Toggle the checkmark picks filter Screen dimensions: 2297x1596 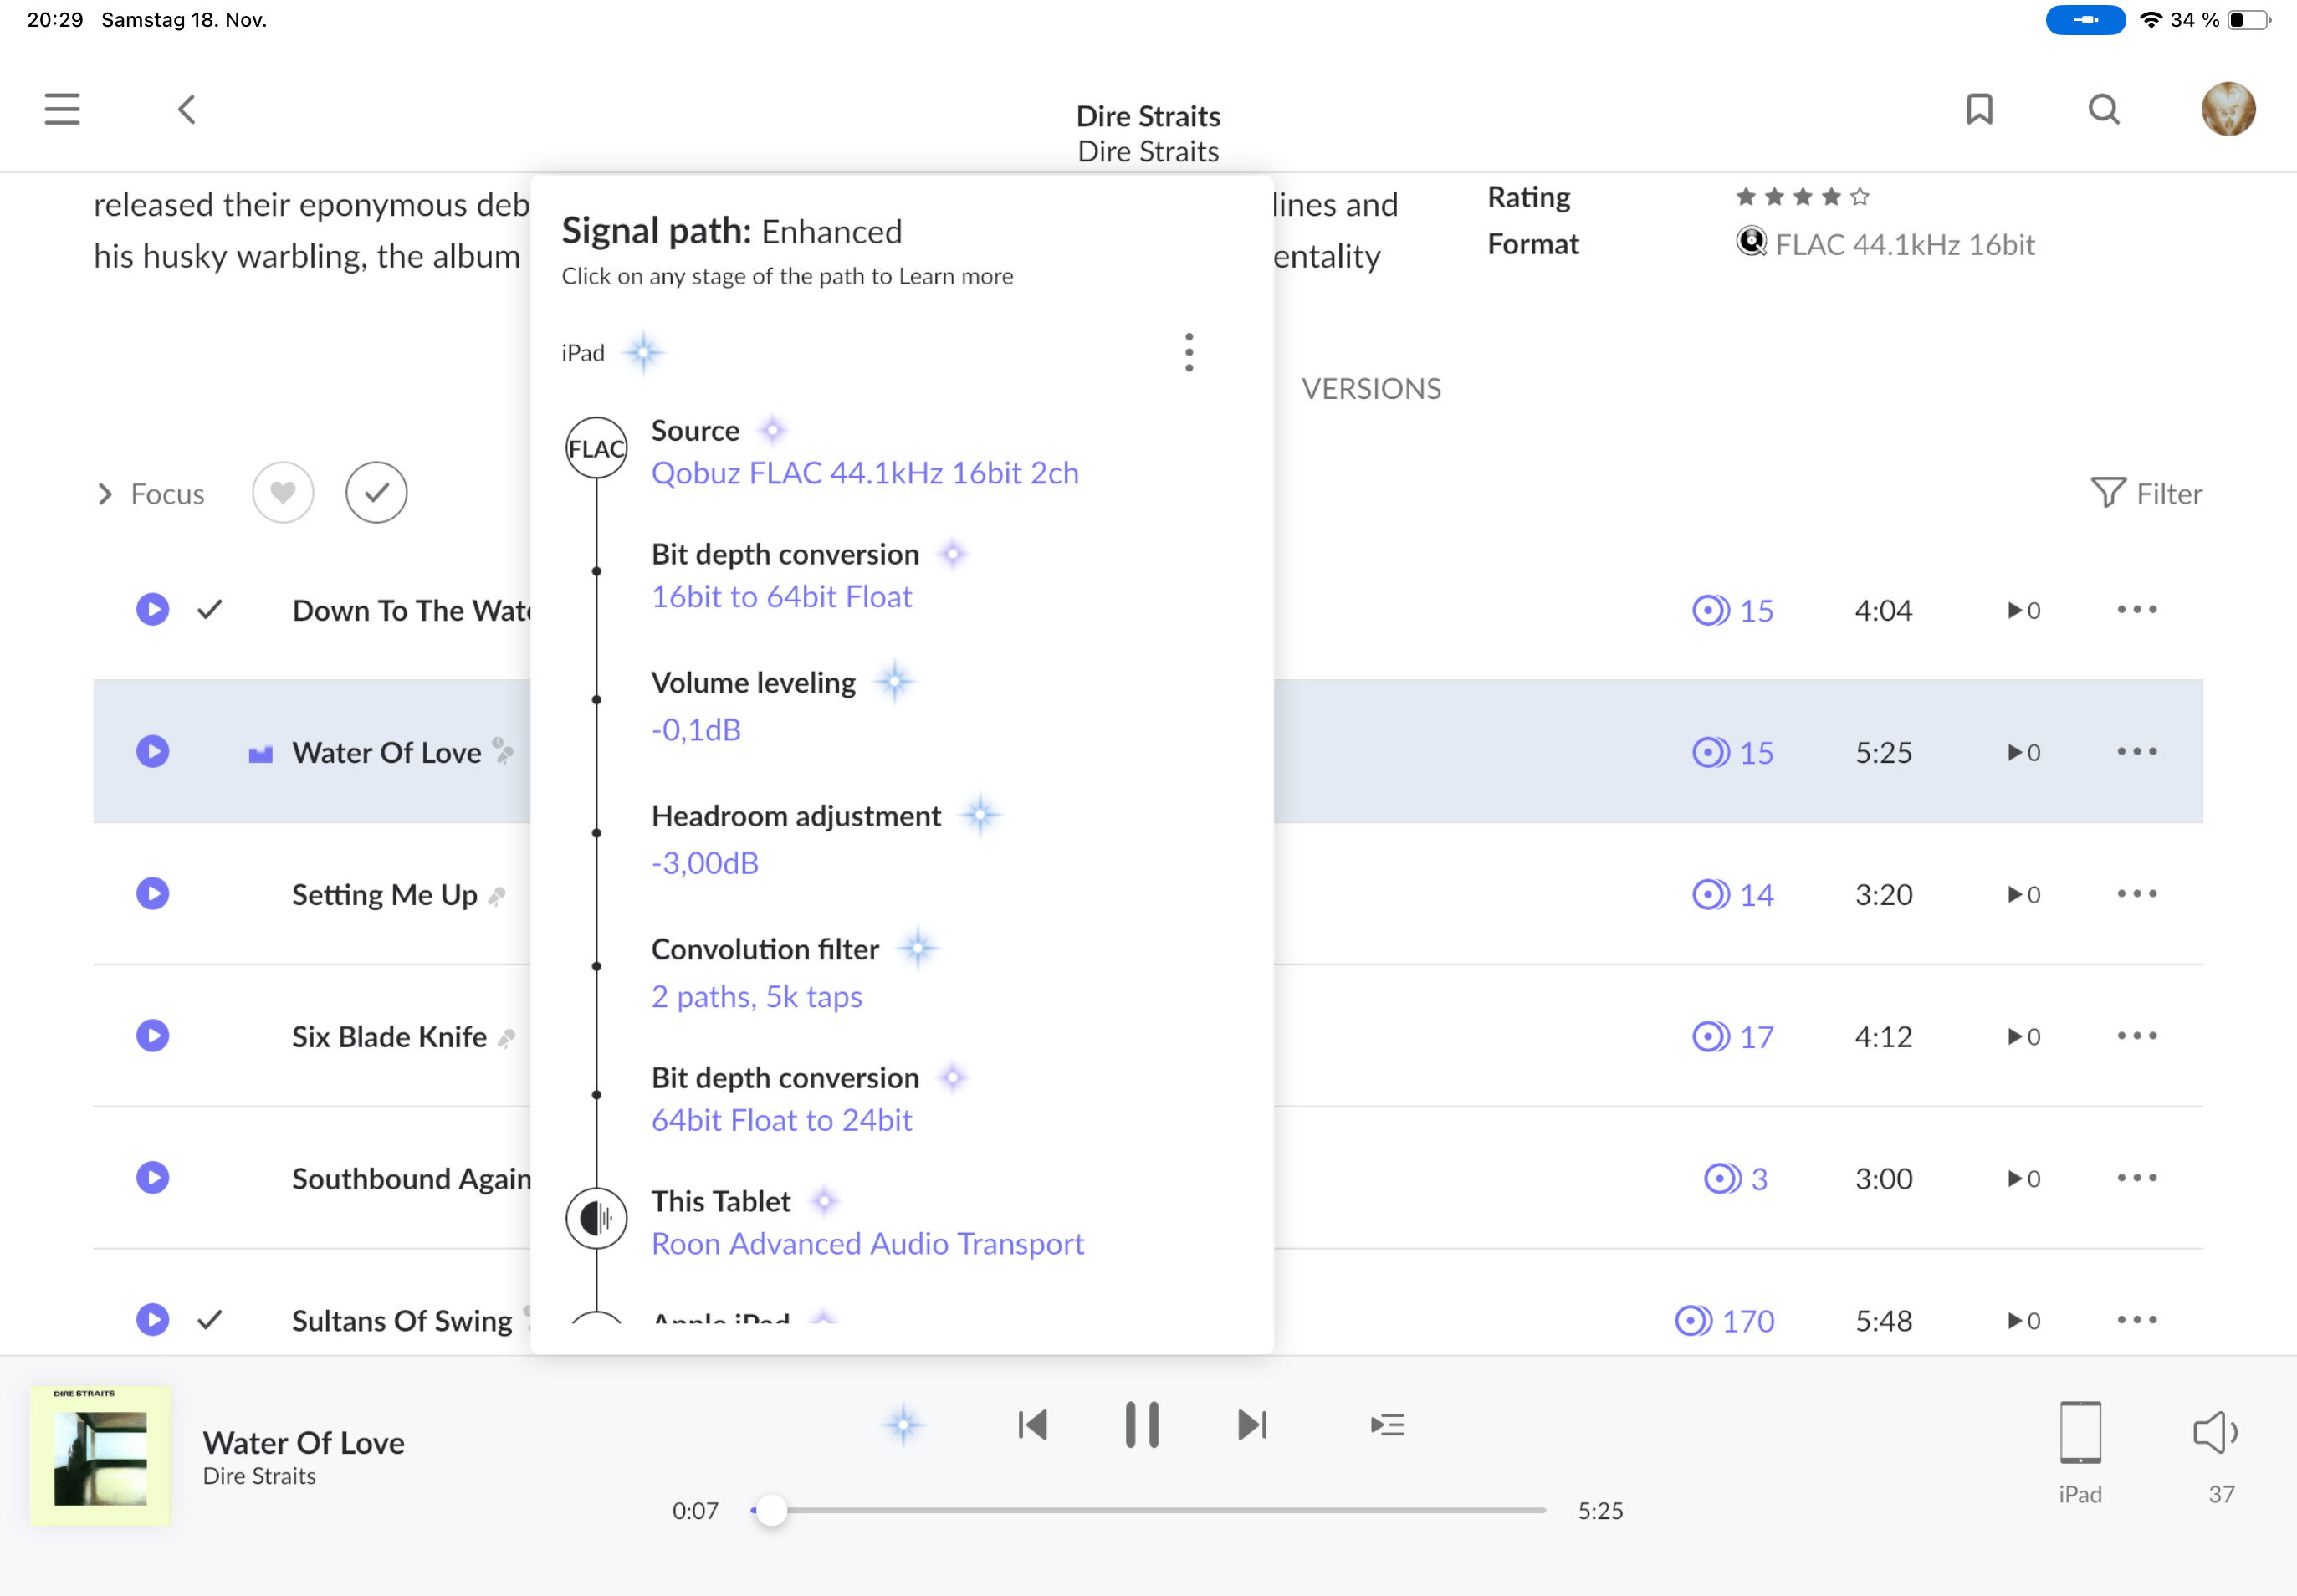coord(376,493)
